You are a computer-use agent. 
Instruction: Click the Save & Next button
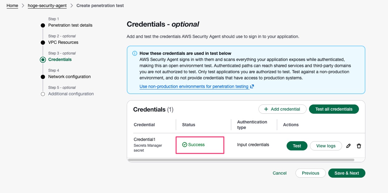(x=347, y=173)
